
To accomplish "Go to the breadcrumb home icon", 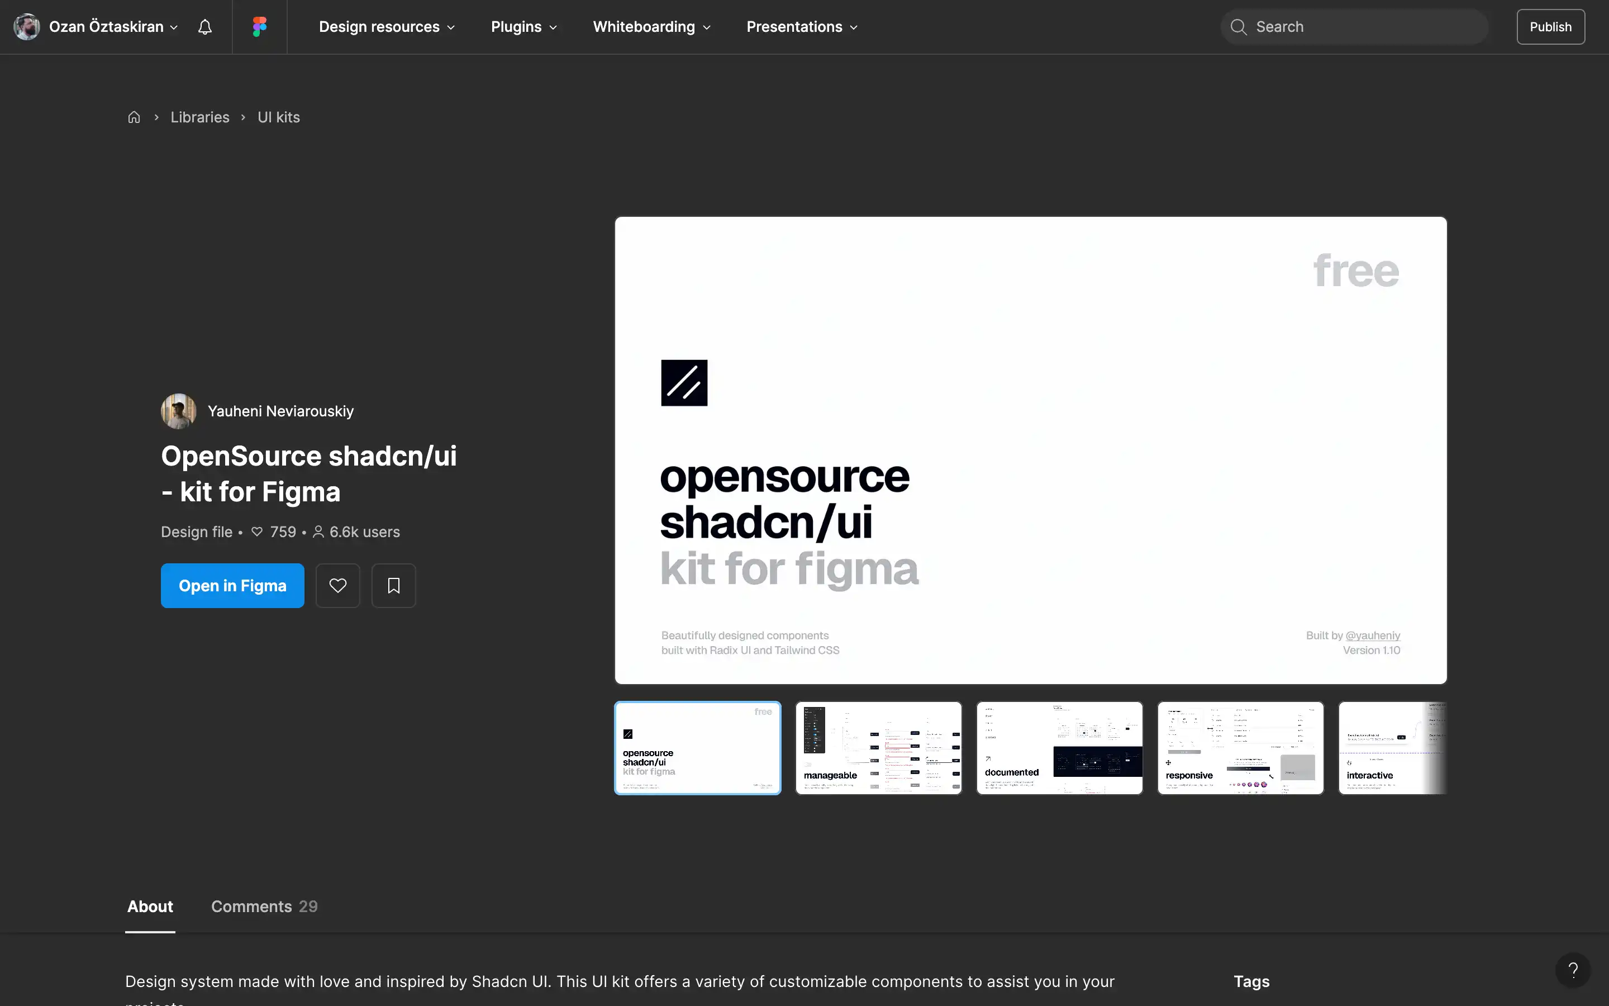I will pos(134,117).
